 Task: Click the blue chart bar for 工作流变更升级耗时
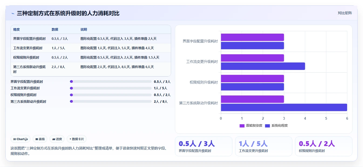(x=263, y=66)
